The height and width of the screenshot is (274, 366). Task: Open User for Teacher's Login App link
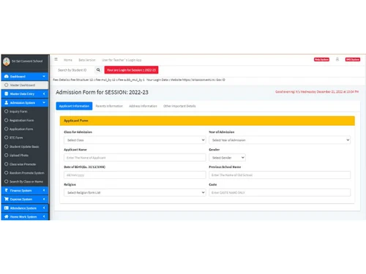tap(122, 60)
